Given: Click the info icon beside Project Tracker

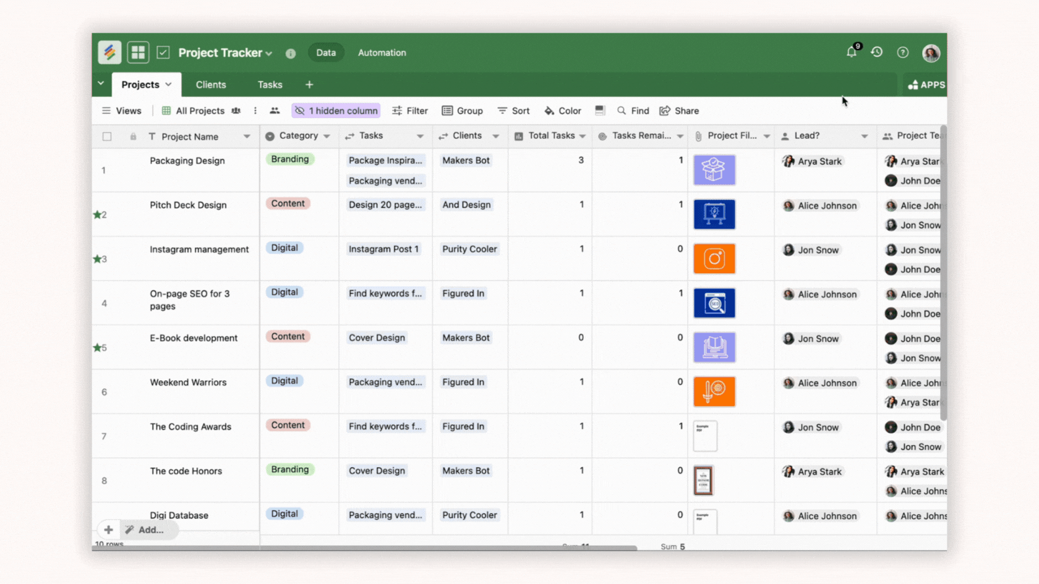Looking at the screenshot, I should coord(291,53).
